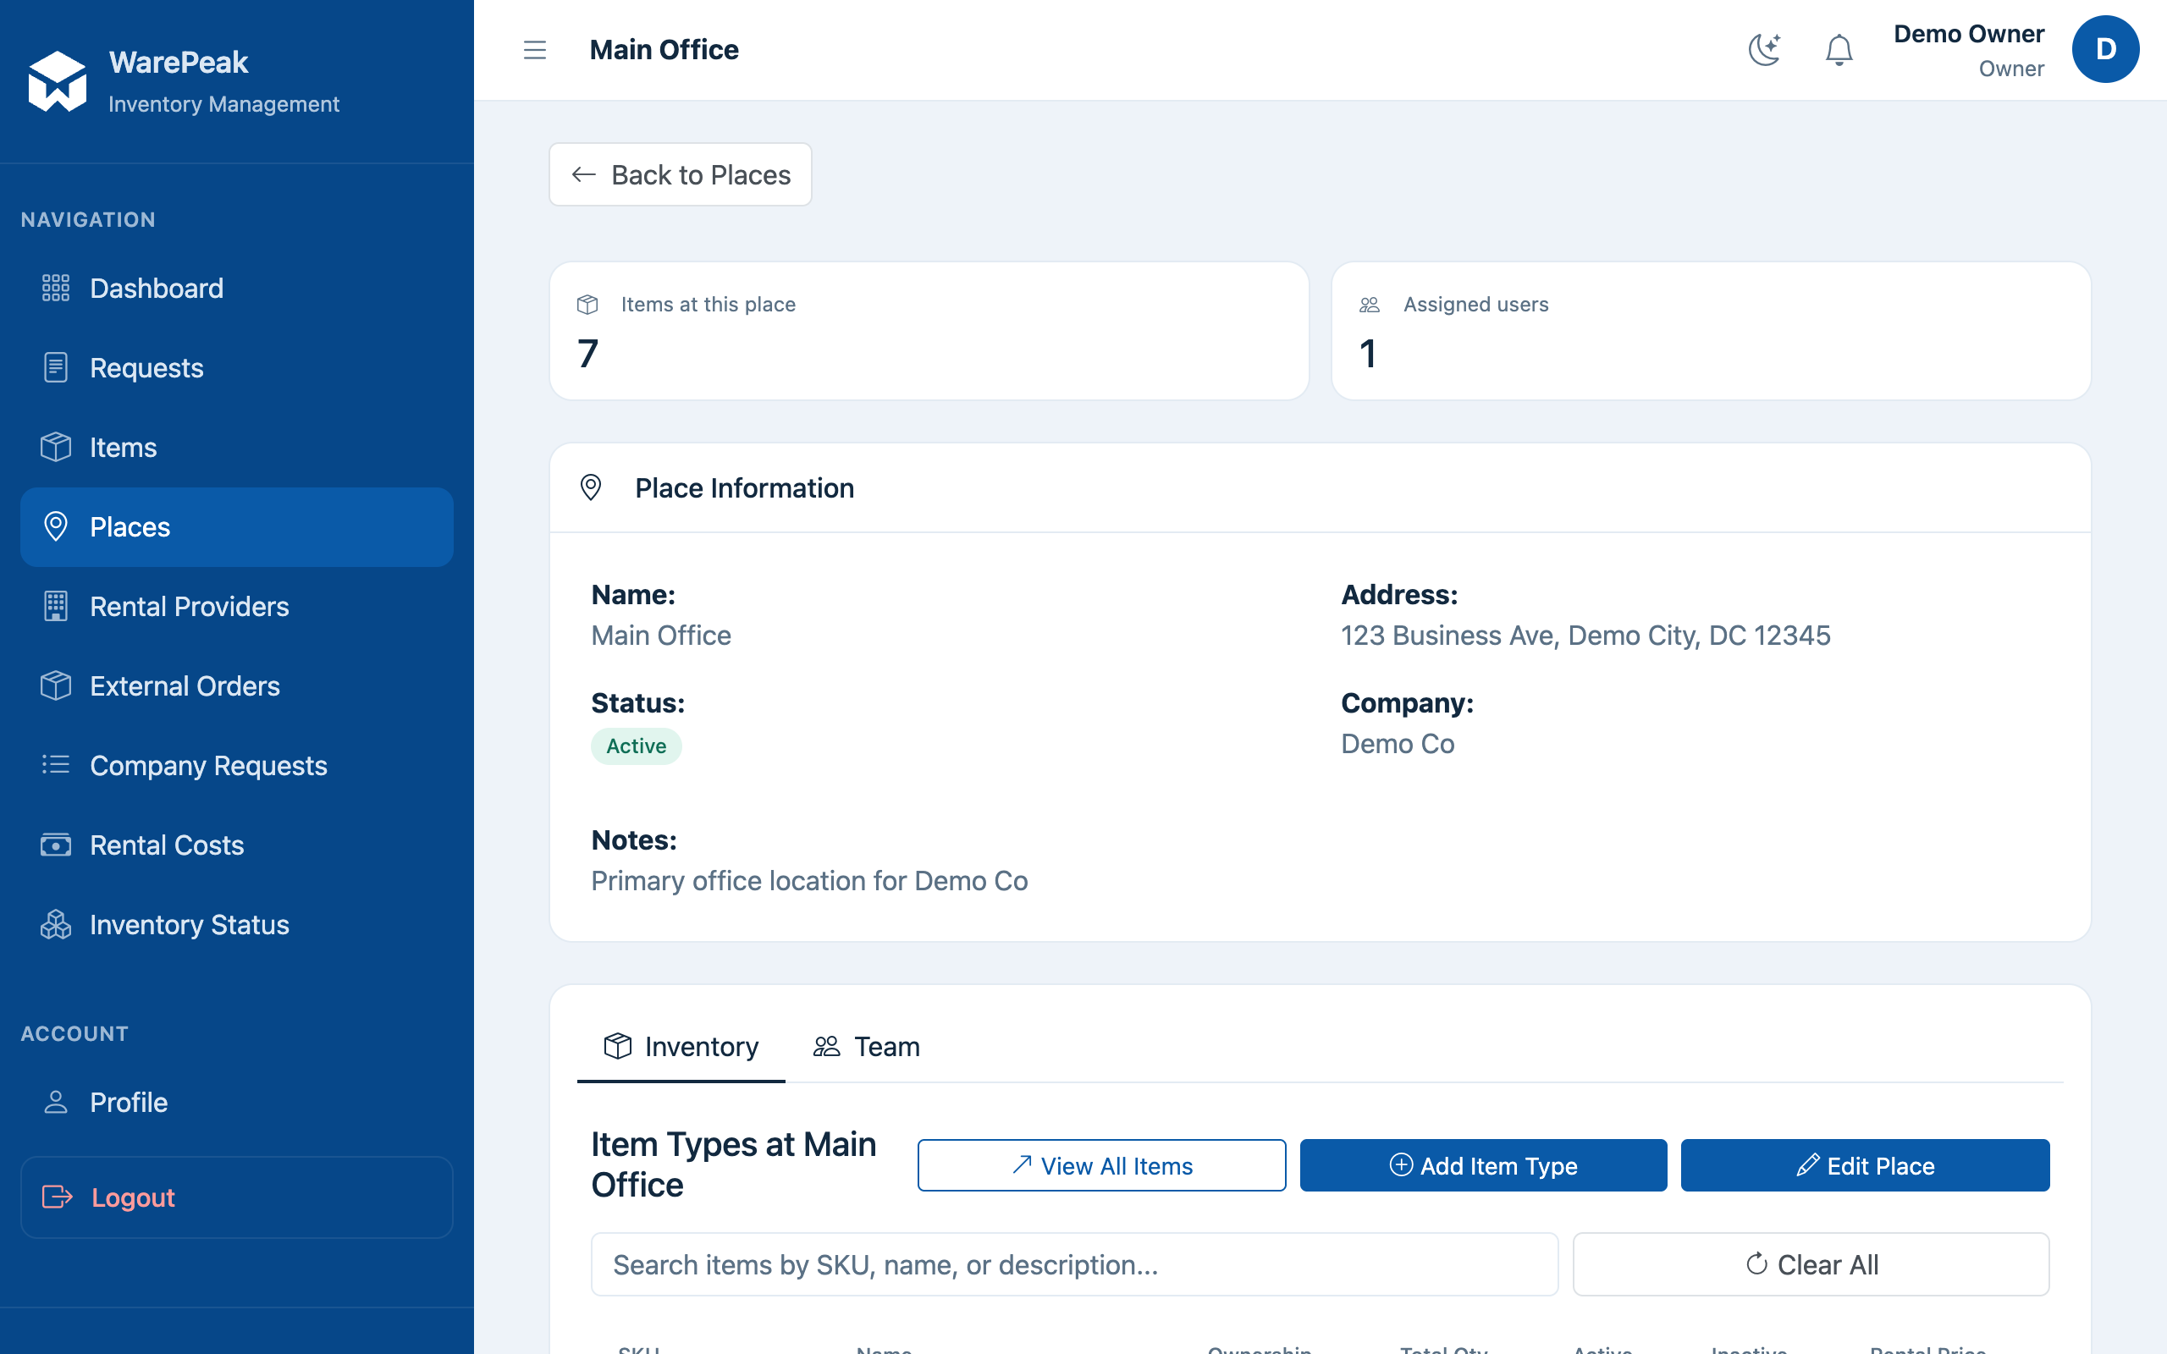Click the arrow icon on View All Items
The height and width of the screenshot is (1354, 2167).
pyautogui.click(x=1022, y=1164)
